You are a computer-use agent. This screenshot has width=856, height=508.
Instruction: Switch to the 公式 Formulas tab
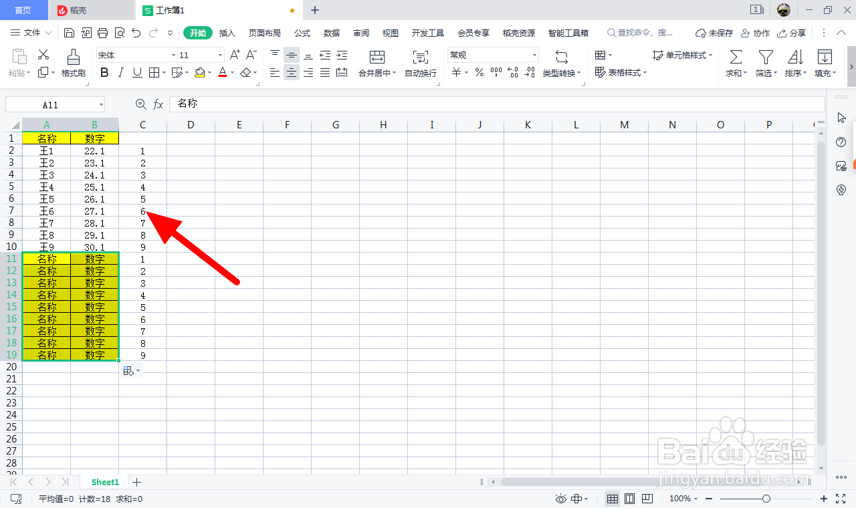tap(302, 33)
